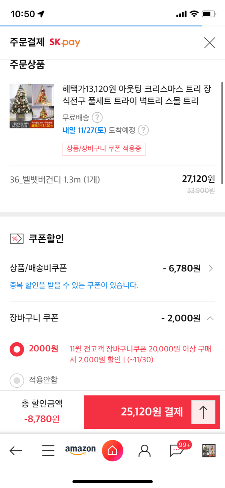
Task: Tap the 상품/장바구니 쿠폰 적용중 tag
Action: 104,149
